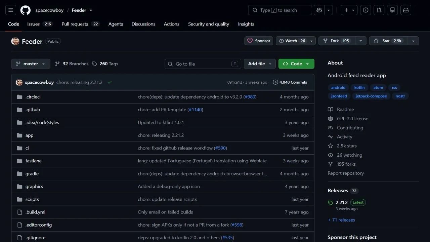
Task: Expand the Fork options dropdown arrow
Action: [x=360, y=41]
